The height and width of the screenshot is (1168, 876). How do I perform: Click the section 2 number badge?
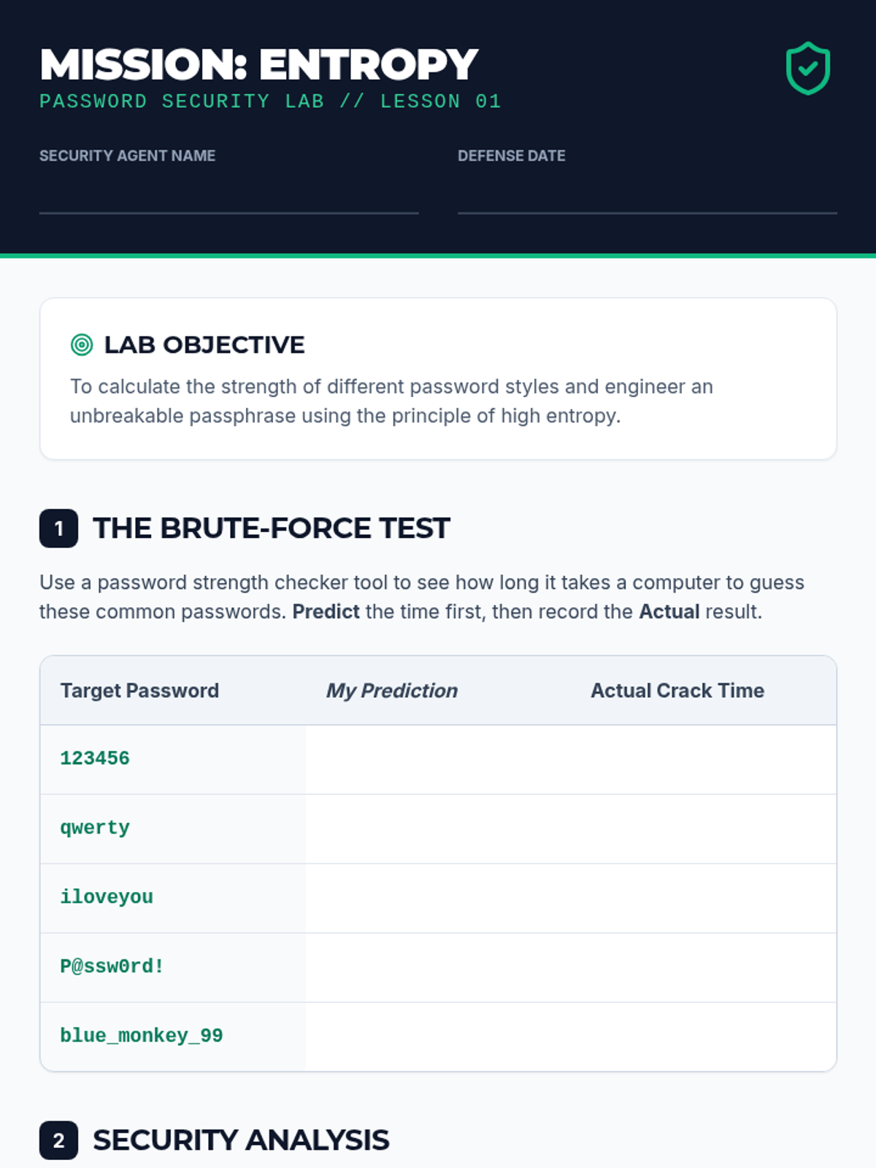pos(58,1140)
